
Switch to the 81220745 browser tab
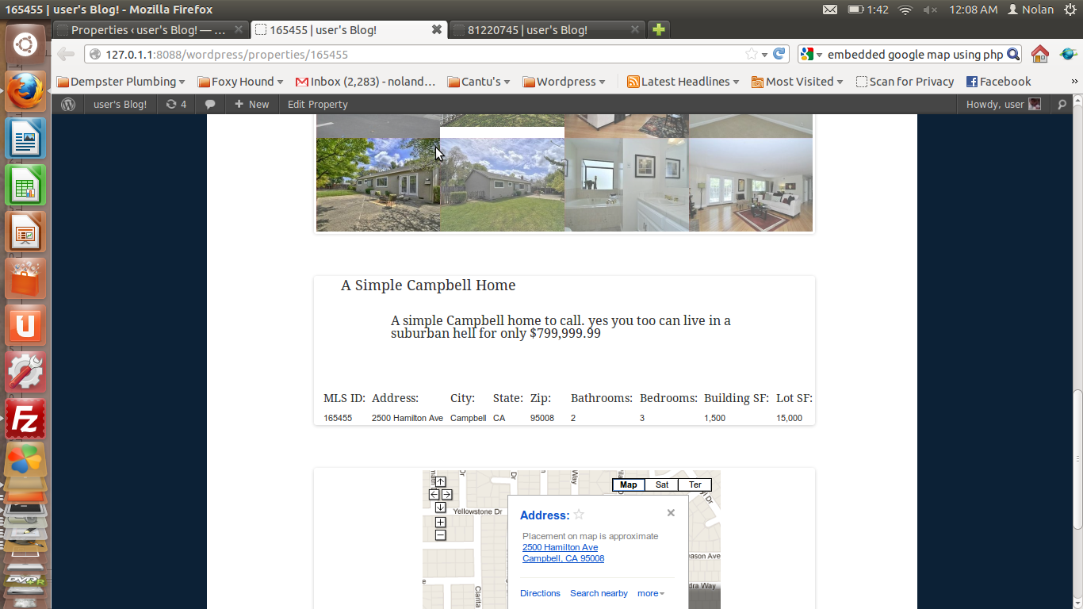tap(546, 30)
